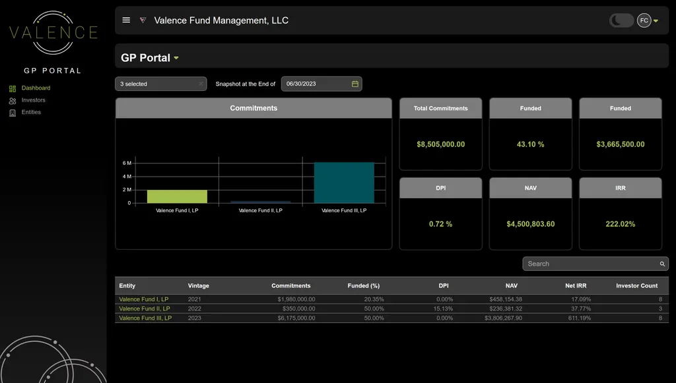Open the user account dropdown caret

point(656,21)
